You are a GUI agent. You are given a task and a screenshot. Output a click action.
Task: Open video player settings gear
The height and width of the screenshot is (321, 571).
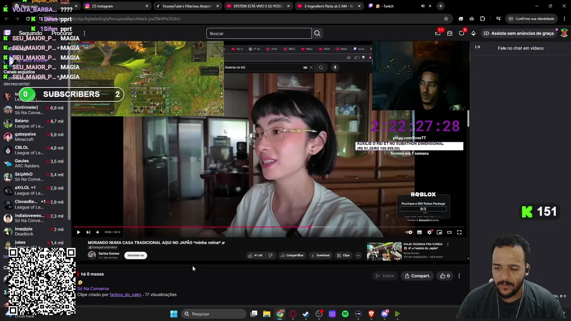(430, 232)
